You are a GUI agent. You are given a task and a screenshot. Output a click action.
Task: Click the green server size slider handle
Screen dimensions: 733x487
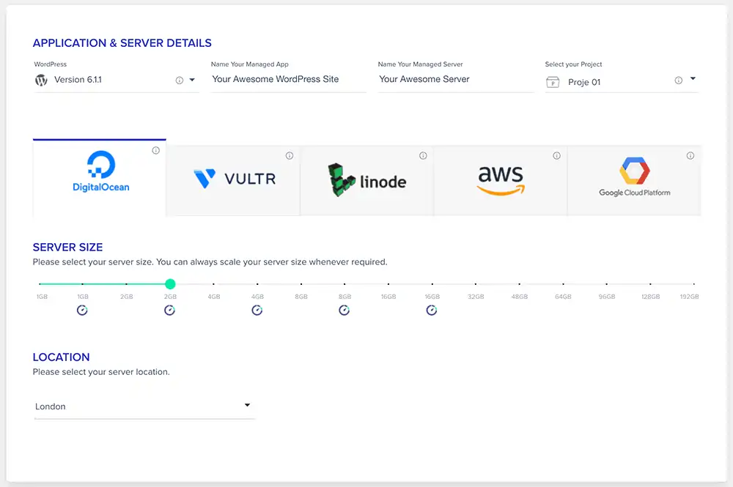point(170,284)
